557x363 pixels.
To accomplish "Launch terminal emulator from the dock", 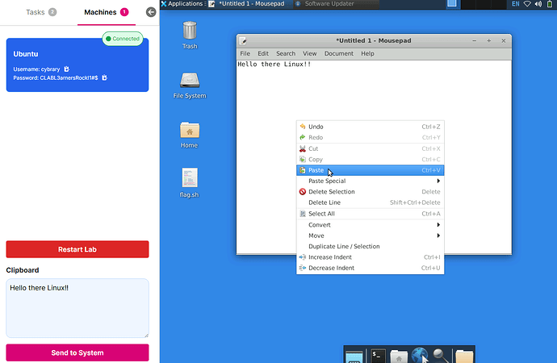I will [x=378, y=355].
